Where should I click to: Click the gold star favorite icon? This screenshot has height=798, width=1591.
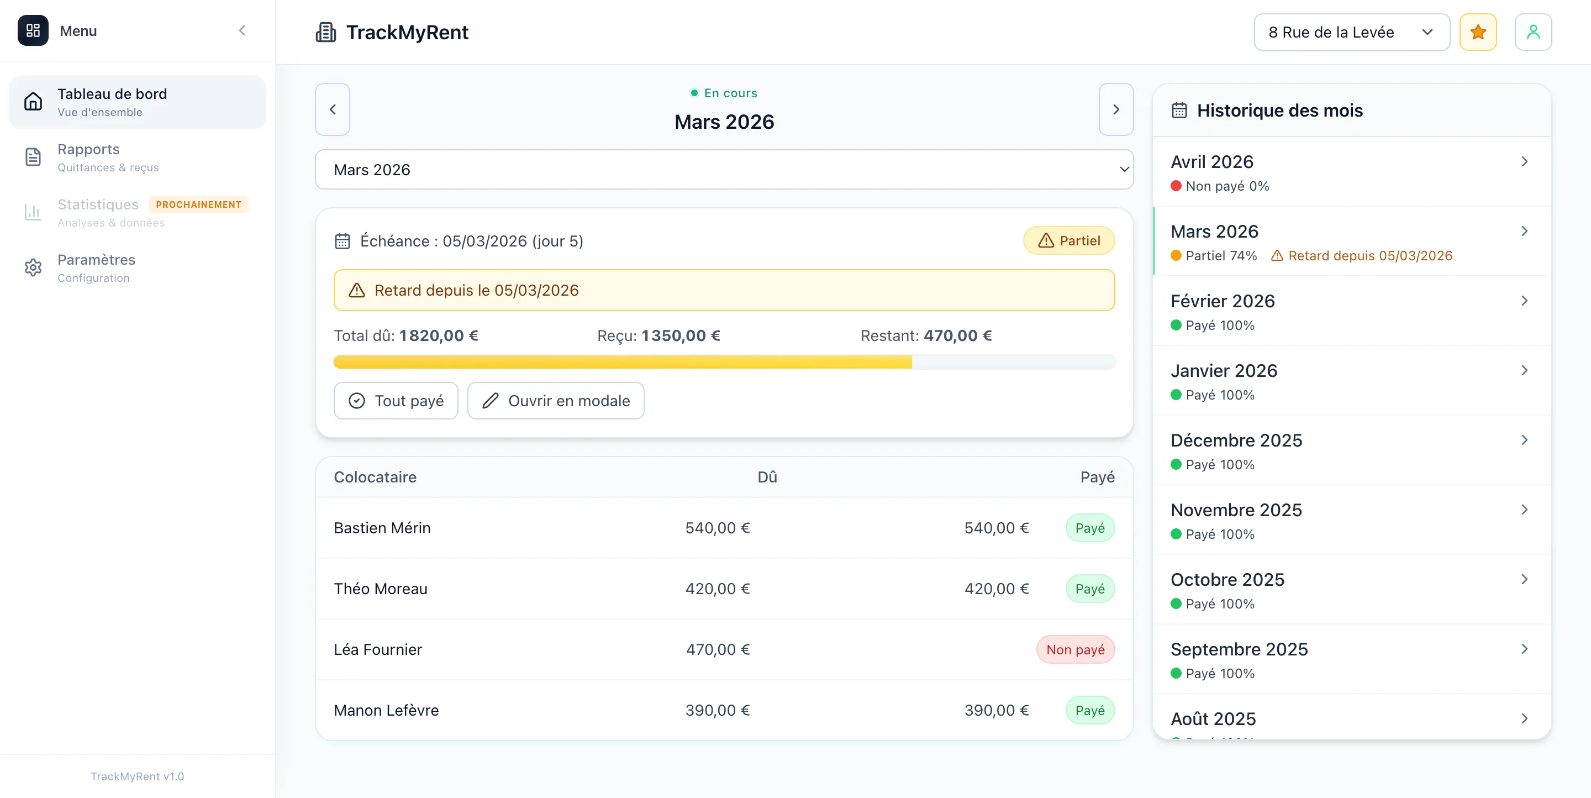[1477, 32]
